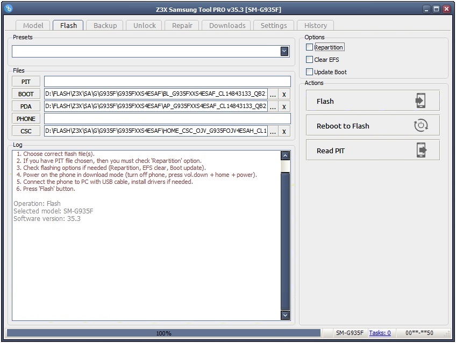Click the CSC file path field
The height and width of the screenshot is (343, 456).
click(x=156, y=131)
